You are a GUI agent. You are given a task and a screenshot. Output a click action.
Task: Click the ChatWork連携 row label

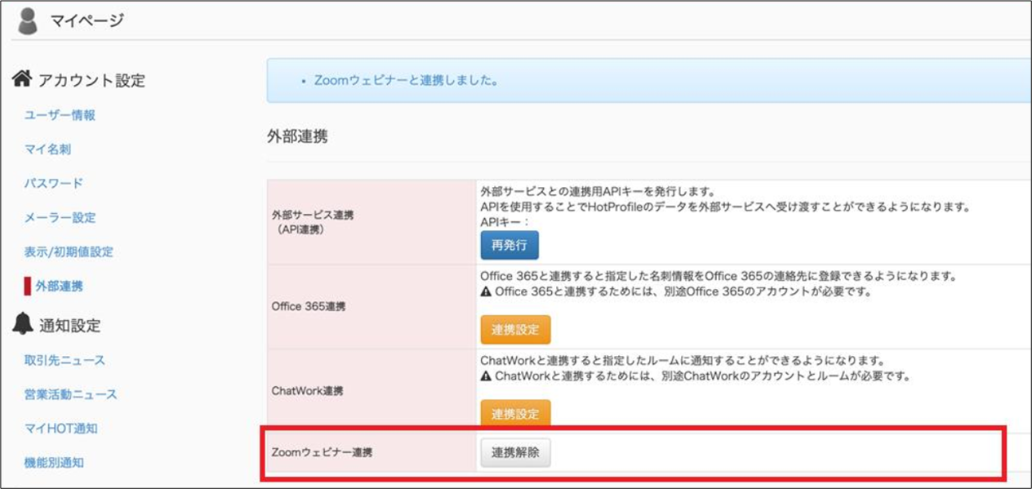(307, 390)
